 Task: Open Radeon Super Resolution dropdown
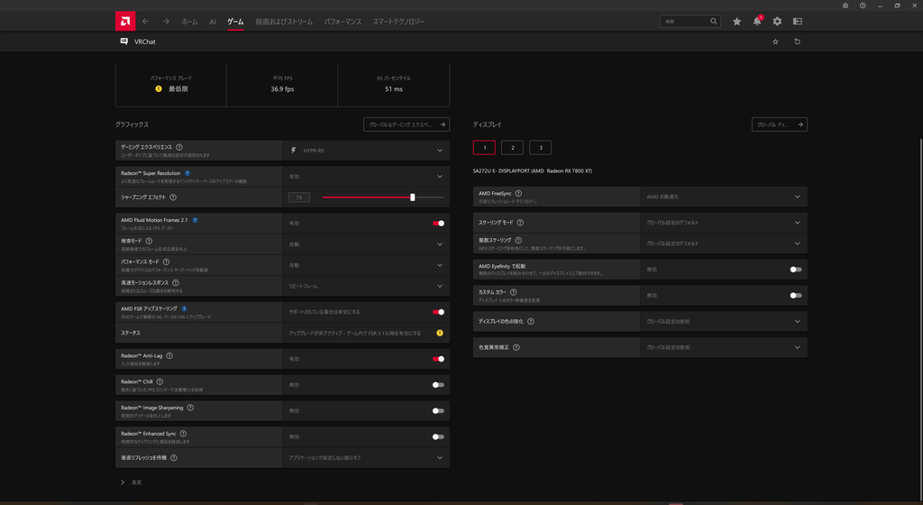pyautogui.click(x=366, y=177)
